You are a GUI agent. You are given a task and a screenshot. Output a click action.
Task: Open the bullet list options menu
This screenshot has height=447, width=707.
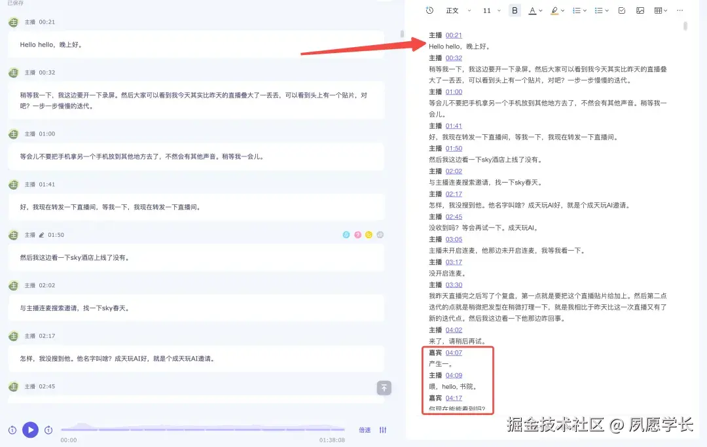606,11
